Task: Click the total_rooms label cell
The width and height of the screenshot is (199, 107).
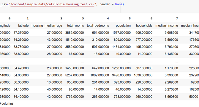Action: 75,26
